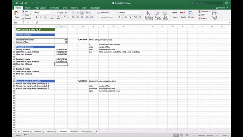Switch to the Poisson sheet tab
This screenshot has width=243, height=137.
tap(74, 132)
